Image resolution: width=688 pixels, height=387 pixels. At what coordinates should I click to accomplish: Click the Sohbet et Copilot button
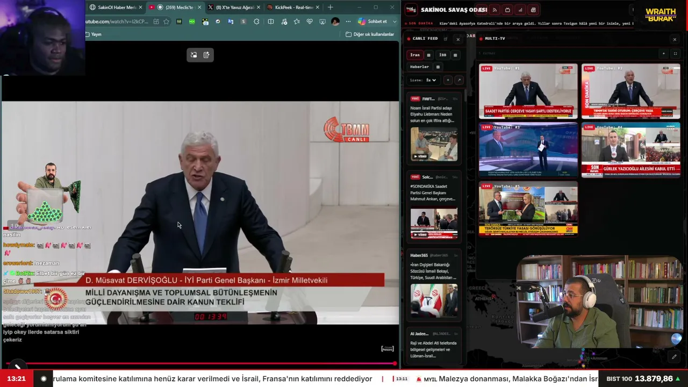[372, 21]
